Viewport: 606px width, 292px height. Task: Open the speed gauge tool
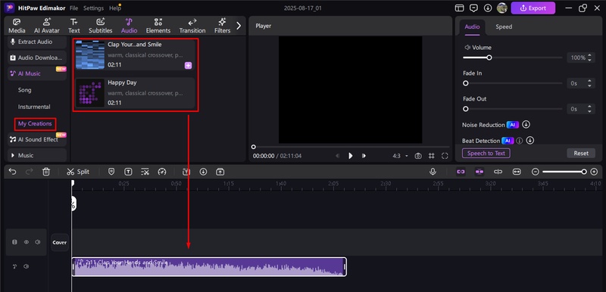(162, 172)
